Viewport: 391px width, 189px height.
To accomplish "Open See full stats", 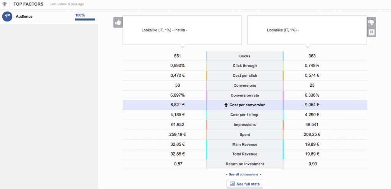I will [245, 184].
